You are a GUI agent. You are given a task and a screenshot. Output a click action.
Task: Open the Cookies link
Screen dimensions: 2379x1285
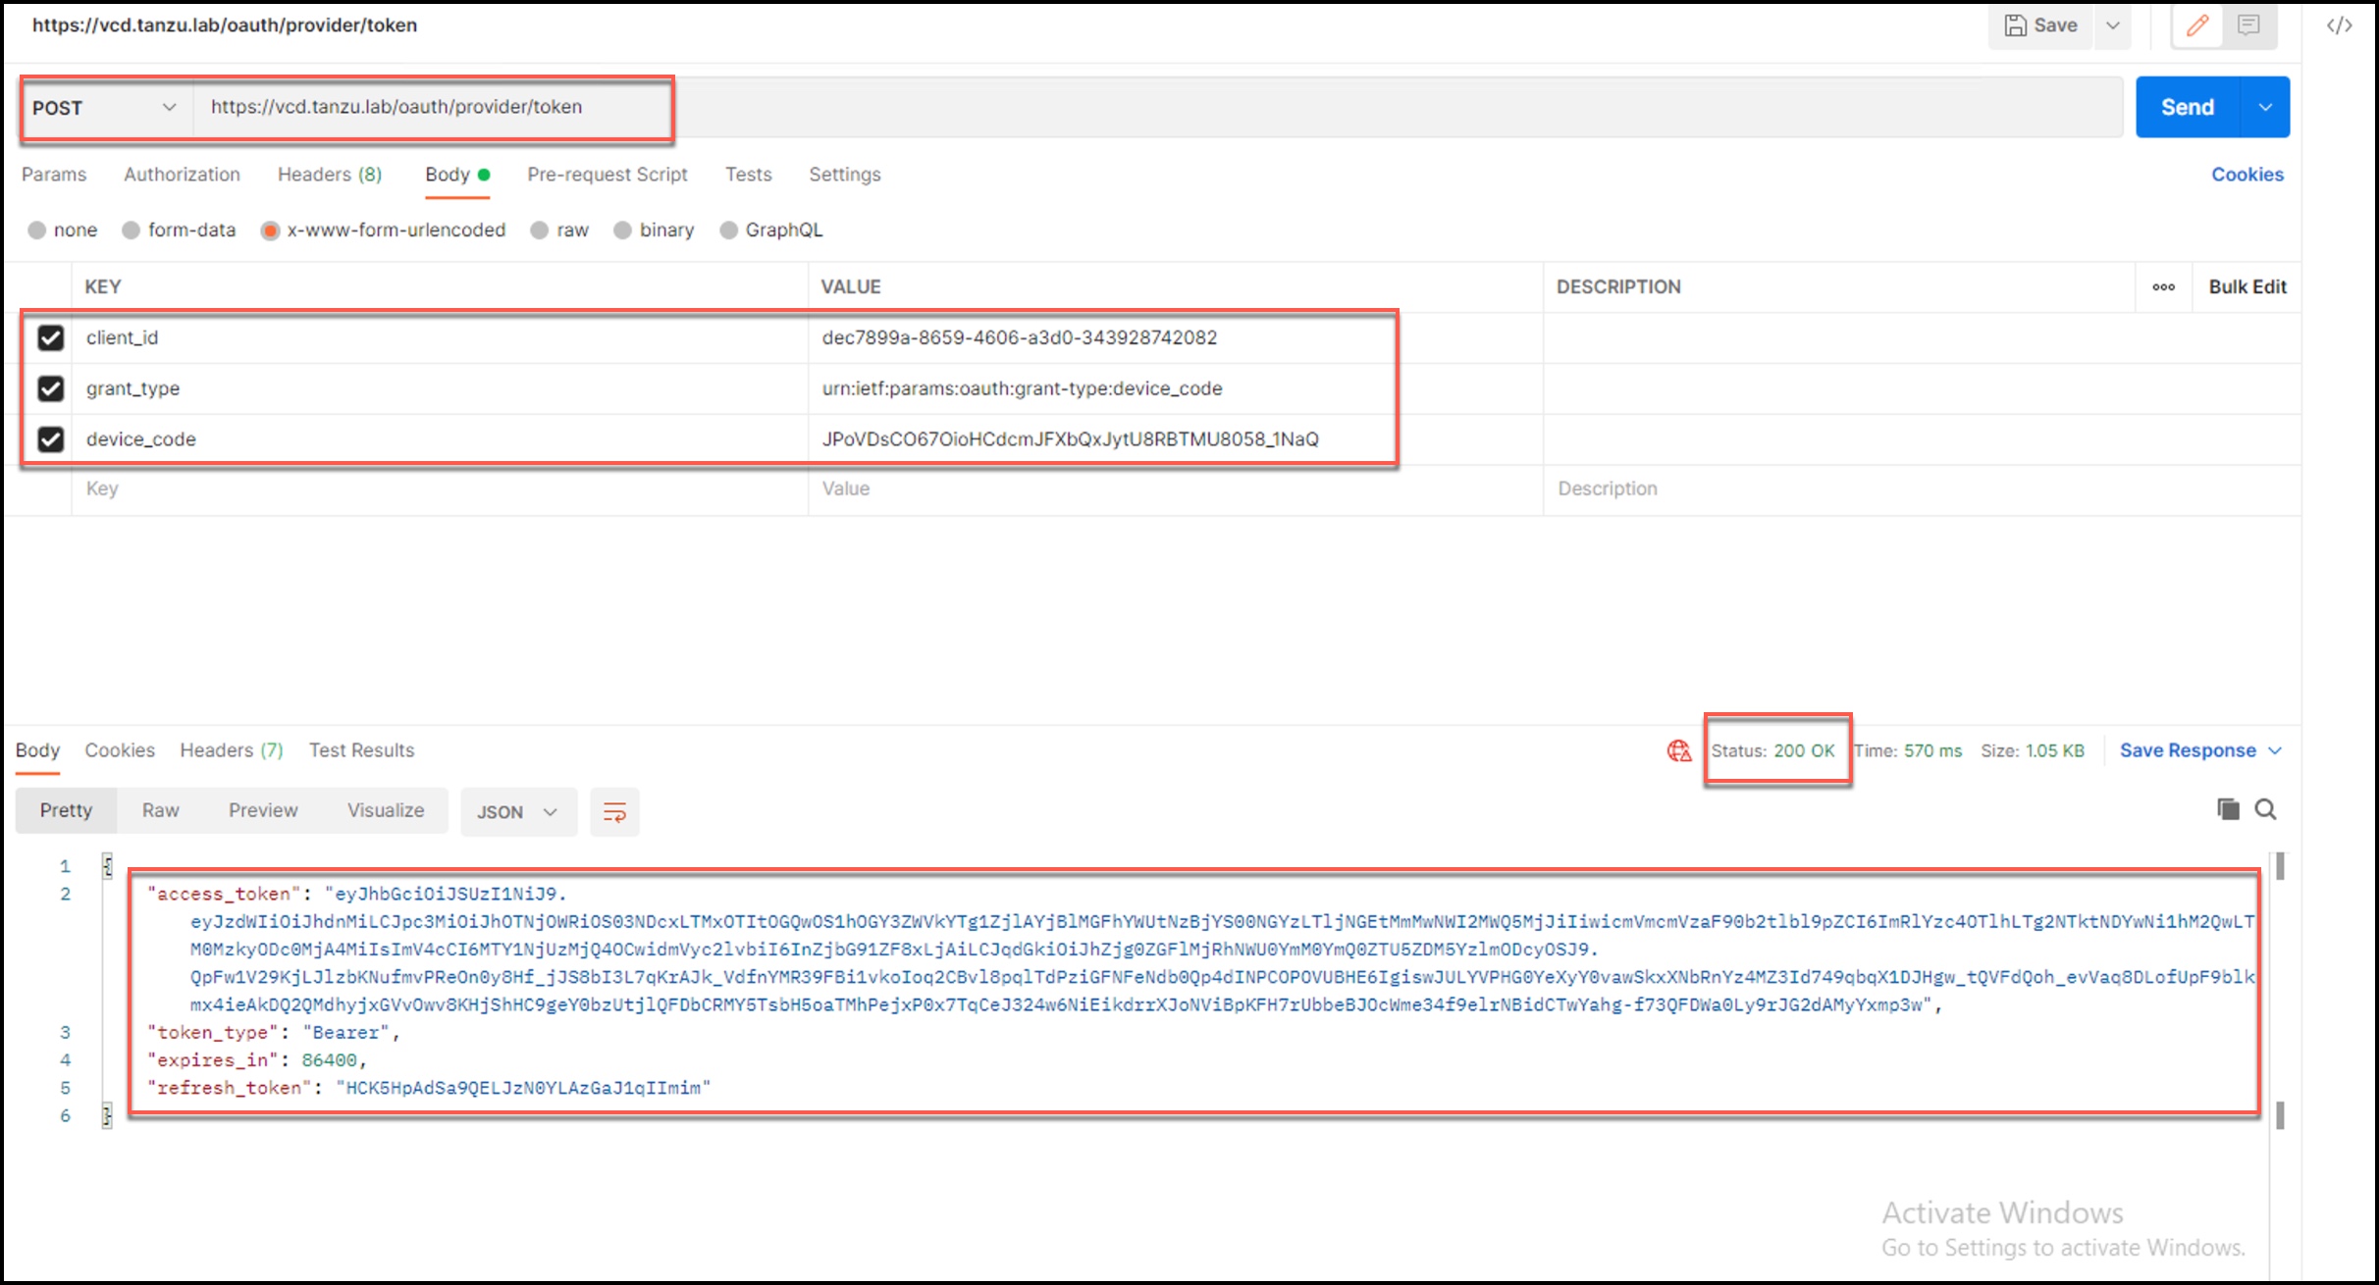coord(2247,175)
